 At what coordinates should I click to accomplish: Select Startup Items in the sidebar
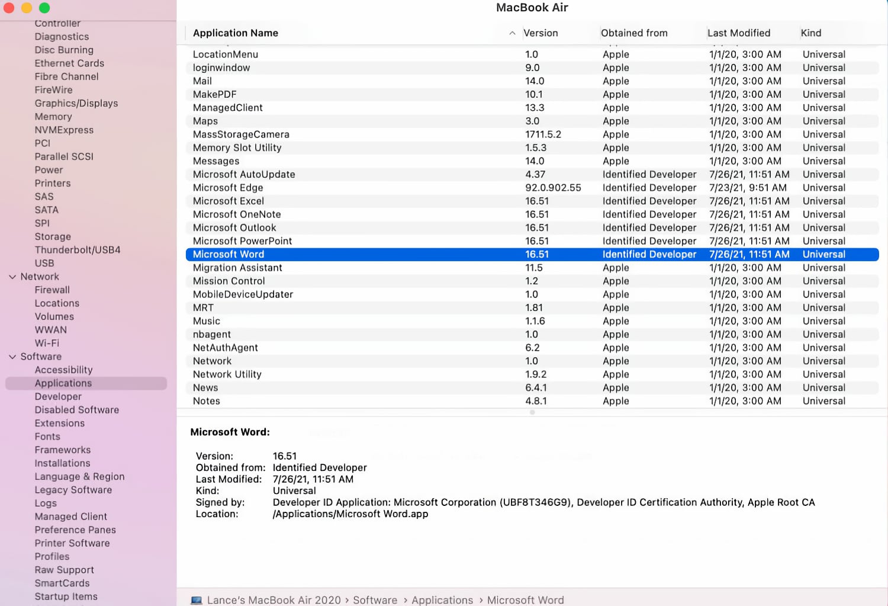[66, 597]
